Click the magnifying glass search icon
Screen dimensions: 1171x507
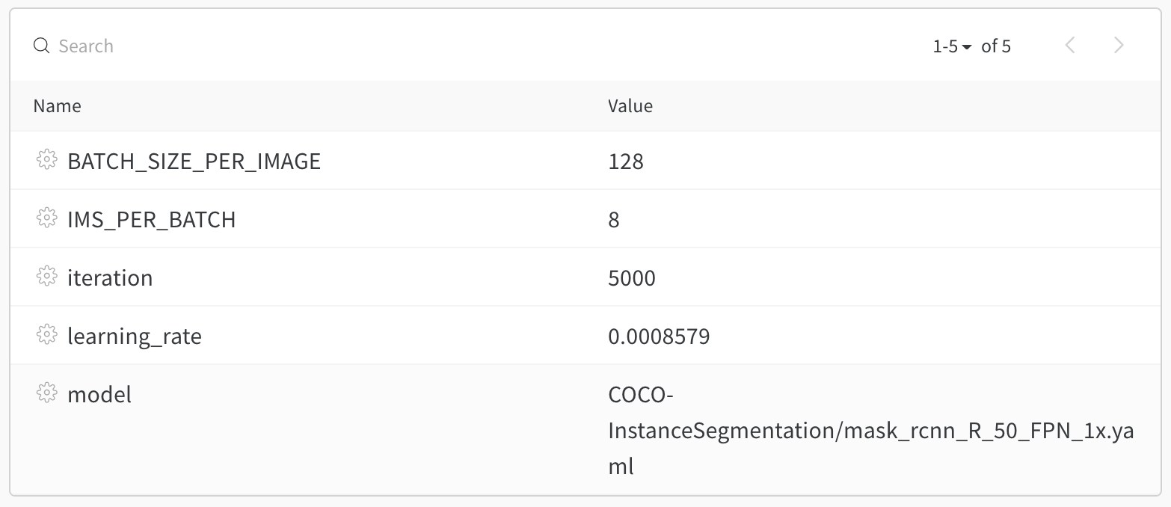[x=42, y=46]
